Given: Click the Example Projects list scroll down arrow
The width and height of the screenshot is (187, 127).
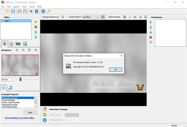Looking at the screenshot, I should click(x=36, y=106).
